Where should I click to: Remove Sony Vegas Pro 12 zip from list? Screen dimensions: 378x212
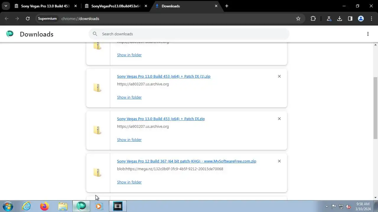pyautogui.click(x=279, y=161)
